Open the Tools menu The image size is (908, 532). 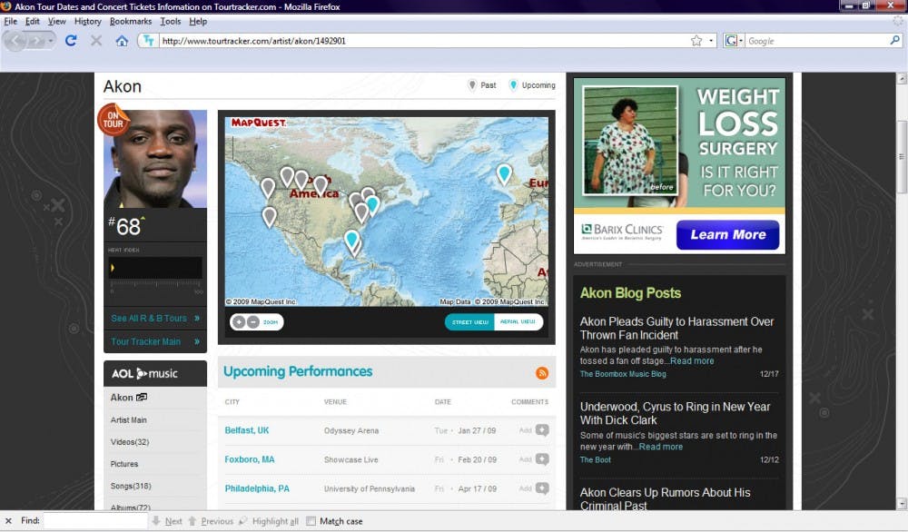(x=170, y=21)
